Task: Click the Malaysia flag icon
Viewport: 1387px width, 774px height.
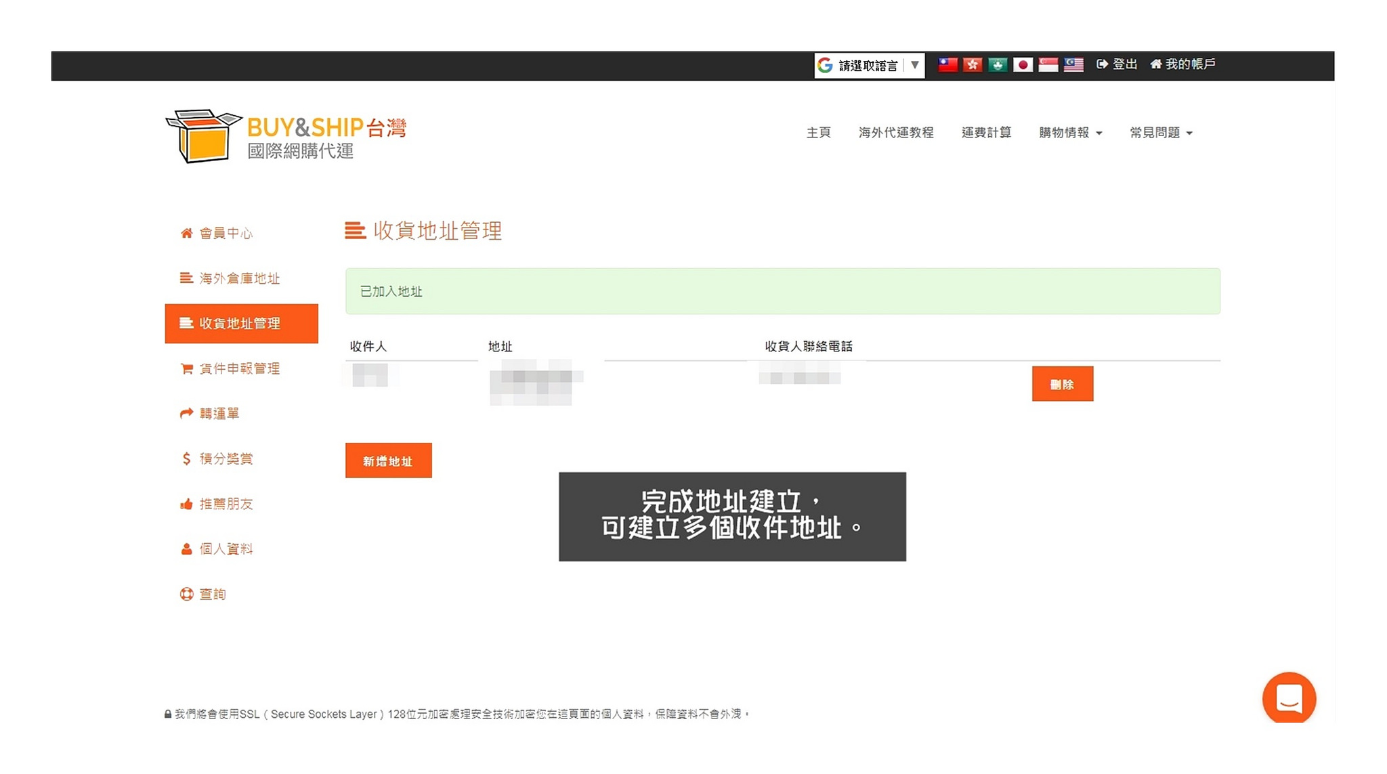Action: (1073, 64)
